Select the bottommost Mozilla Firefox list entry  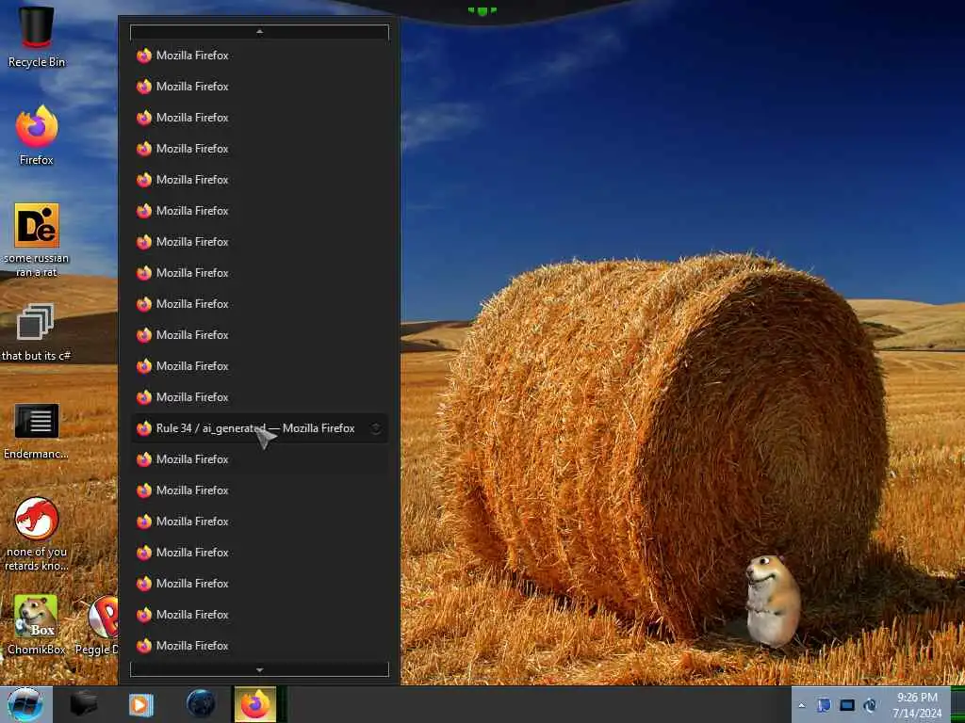click(259, 646)
